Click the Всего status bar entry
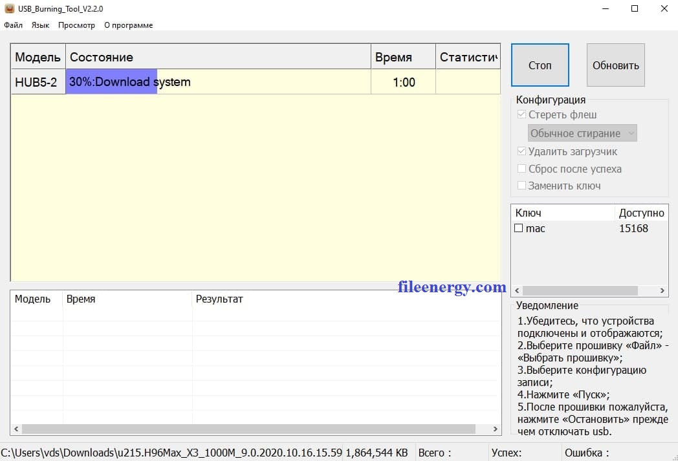The height and width of the screenshot is (461, 678). pyautogui.click(x=434, y=453)
